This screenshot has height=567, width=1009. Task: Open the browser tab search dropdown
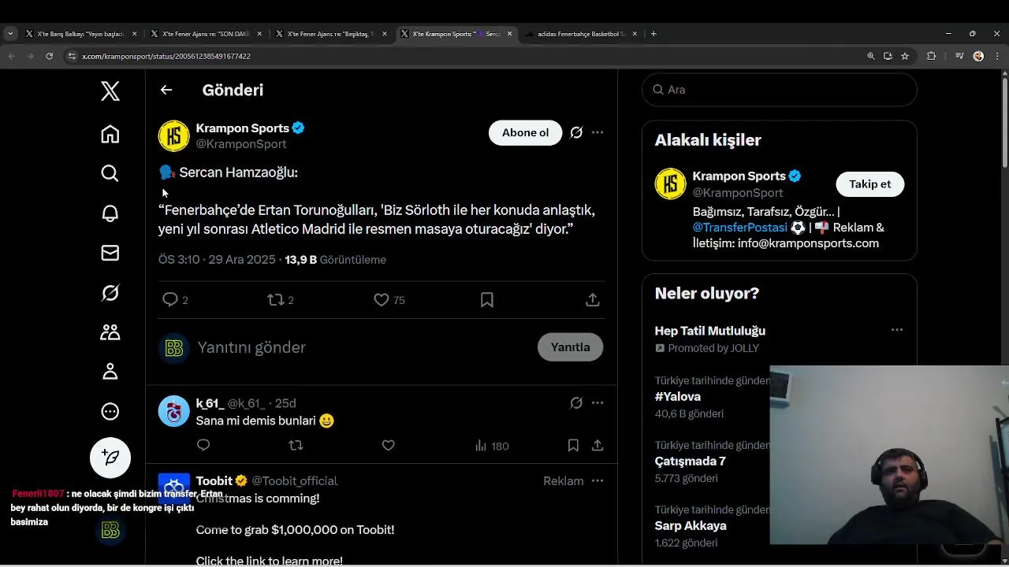10,34
